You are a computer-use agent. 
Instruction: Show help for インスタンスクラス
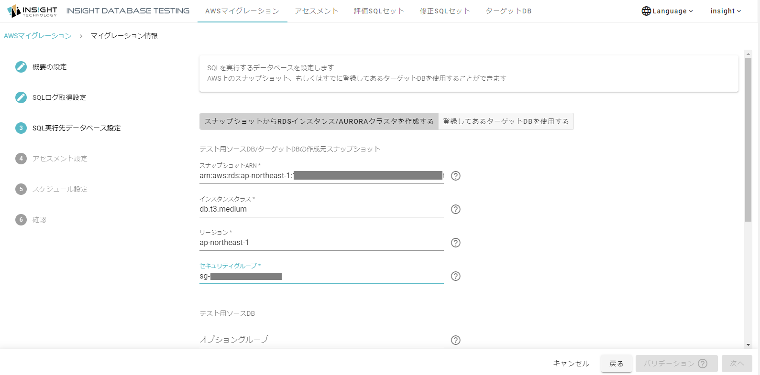(x=456, y=209)
